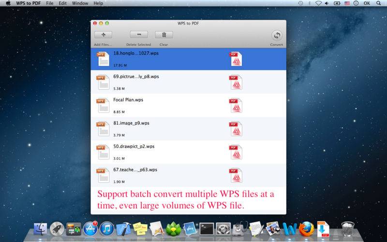Image resolution: width=387 pixels, height=242 pixels.
Task: Select file name 81.image_p9.wps
Action: (131, 123)
